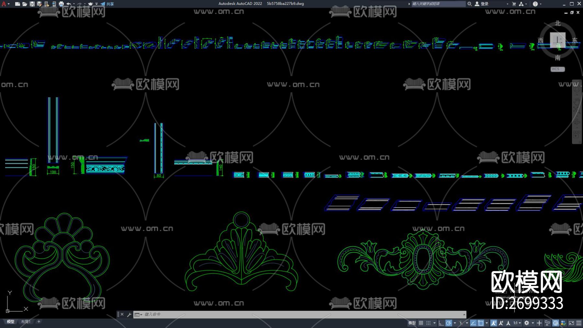Screen dimensions: 583x328
Task: Toggle model space button in status bar
Action: coord(412,323)
